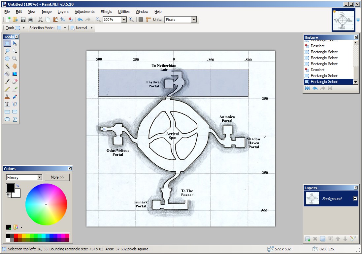The image size is (362, 254).
Task: Select the Pan hand tool
Action: pyautogui.click(x=15, y=66)
